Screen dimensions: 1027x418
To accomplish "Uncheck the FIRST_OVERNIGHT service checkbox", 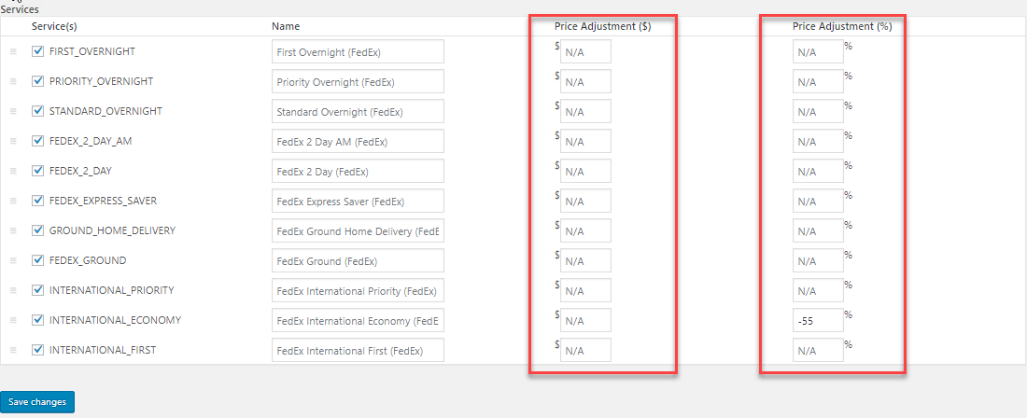I will coord(38,51).
